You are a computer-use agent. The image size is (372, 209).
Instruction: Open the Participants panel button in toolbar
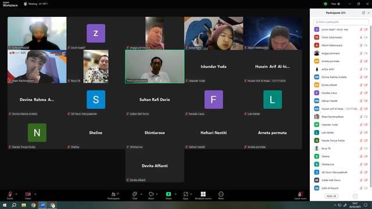click(114, 195)
